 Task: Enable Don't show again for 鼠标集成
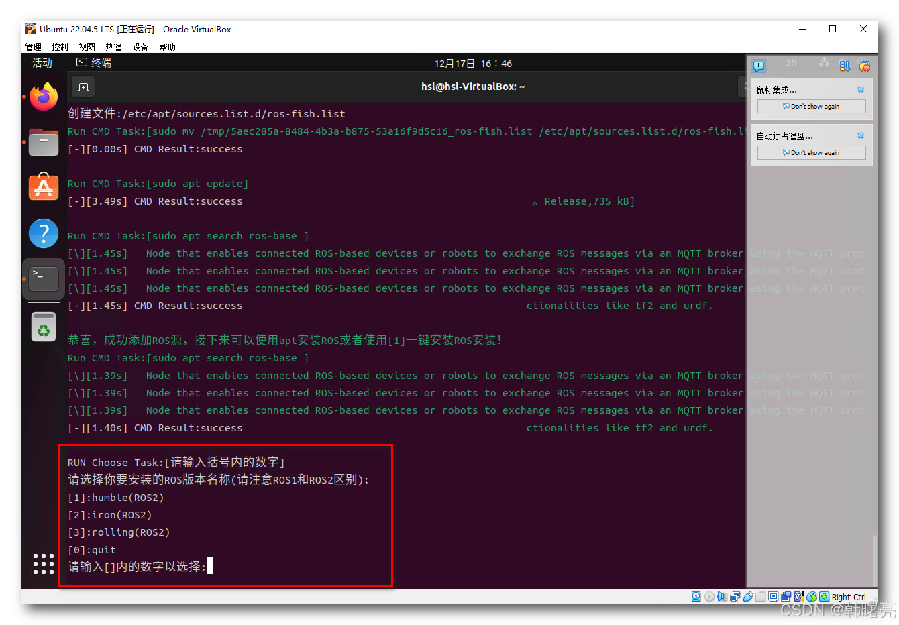[810, 106]
